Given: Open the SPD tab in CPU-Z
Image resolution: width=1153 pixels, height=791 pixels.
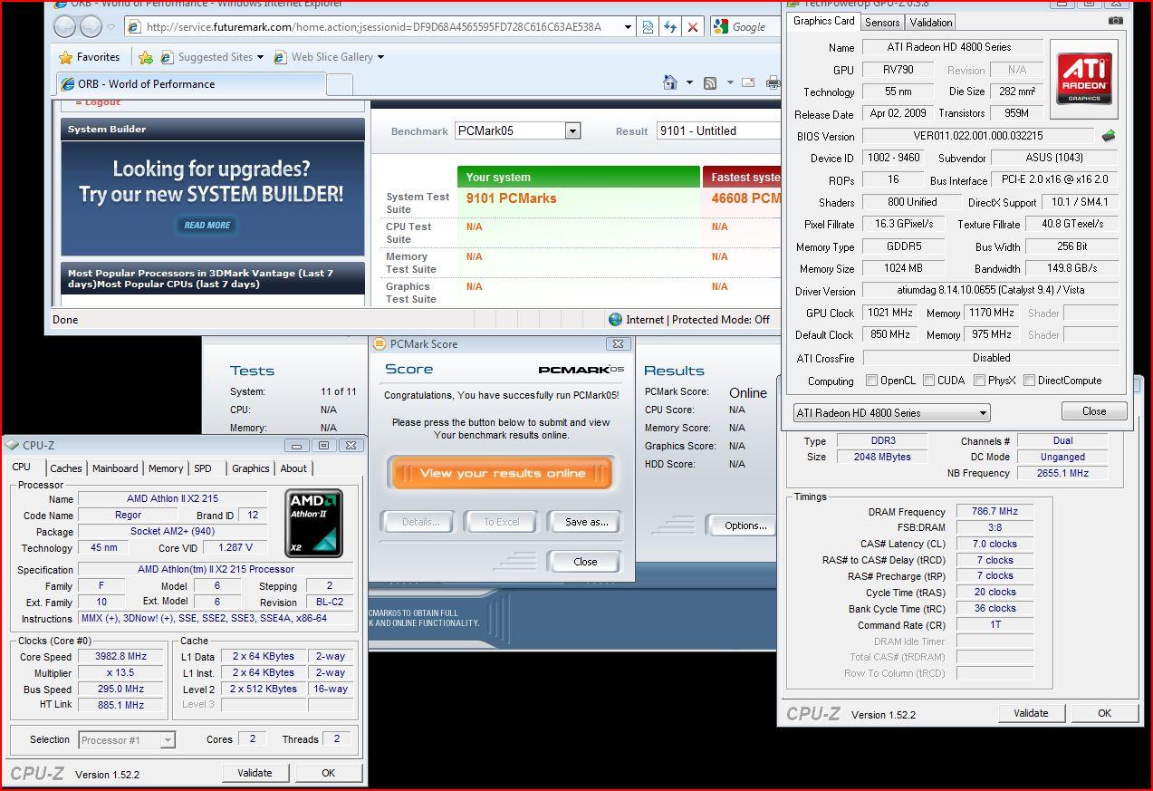Looking at the screenshot, I should tap(203, 468).
